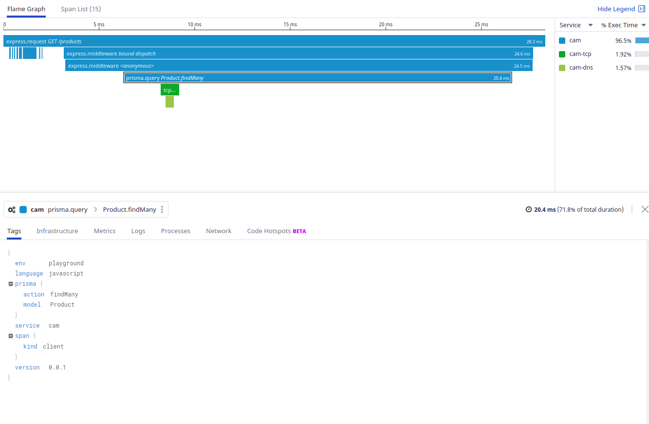649x424 pixels.
Task: Click the language tag key link
Action: (x=29, y=273)
